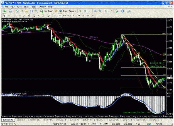Switch to line chart display
174x126 pixels.
click(90, 11)
